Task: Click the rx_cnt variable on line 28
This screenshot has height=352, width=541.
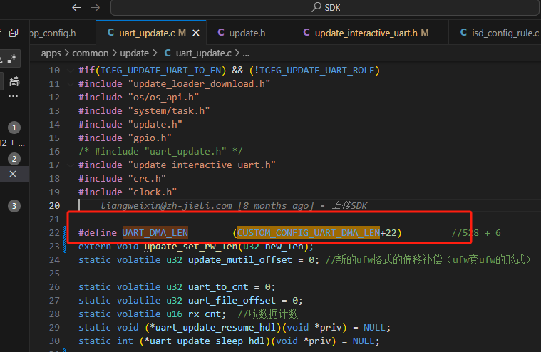Action: click(205, 314)
